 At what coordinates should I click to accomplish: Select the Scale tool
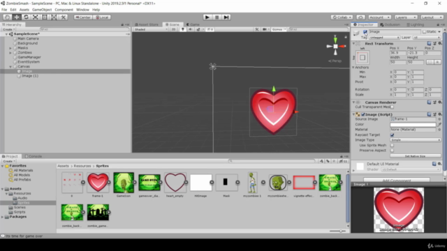36,17
